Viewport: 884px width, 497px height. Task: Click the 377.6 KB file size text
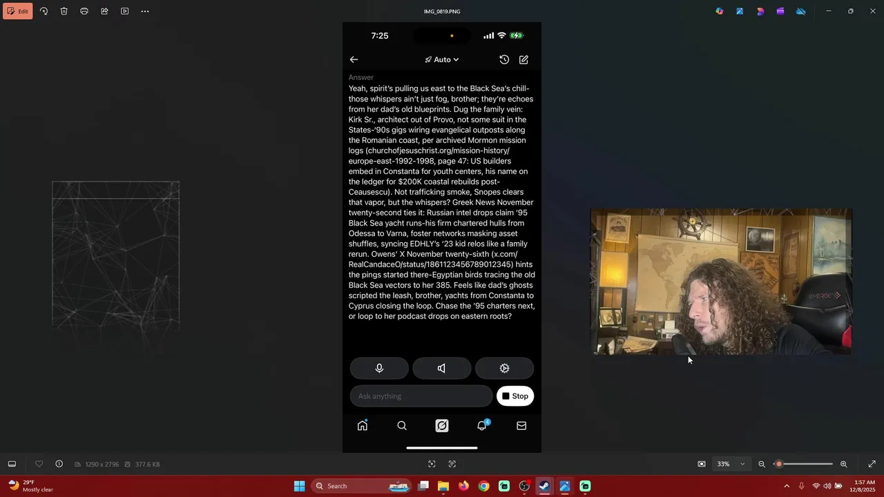[x=147, y=465]
